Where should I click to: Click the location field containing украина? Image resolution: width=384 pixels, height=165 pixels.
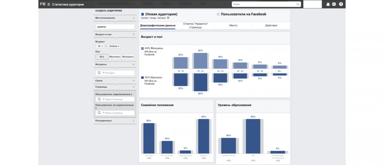coord(115,27)
